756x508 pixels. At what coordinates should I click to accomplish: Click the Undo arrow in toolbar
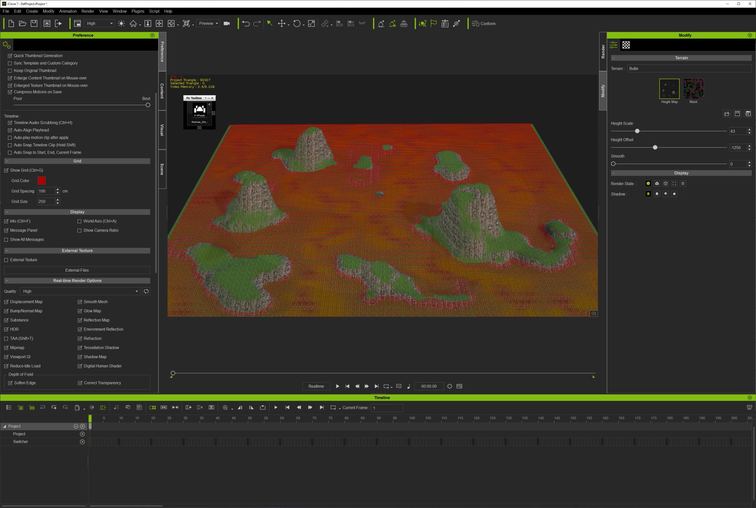[246, 23]
